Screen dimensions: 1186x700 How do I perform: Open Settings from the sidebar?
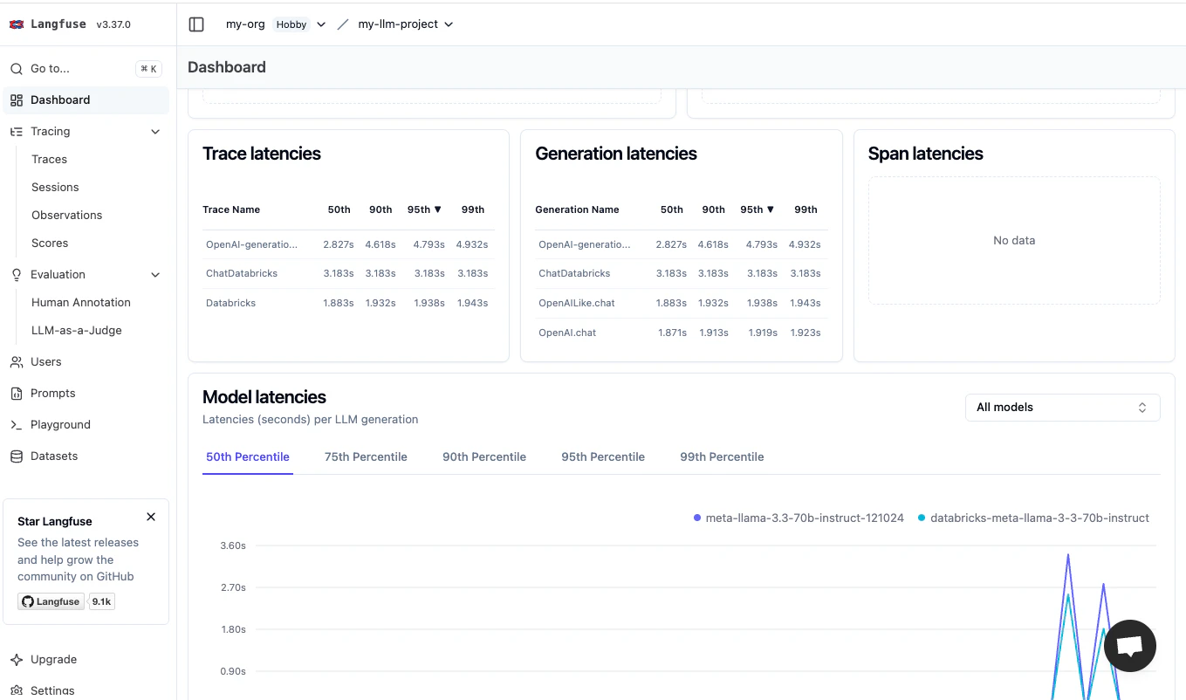pos(52,690)
